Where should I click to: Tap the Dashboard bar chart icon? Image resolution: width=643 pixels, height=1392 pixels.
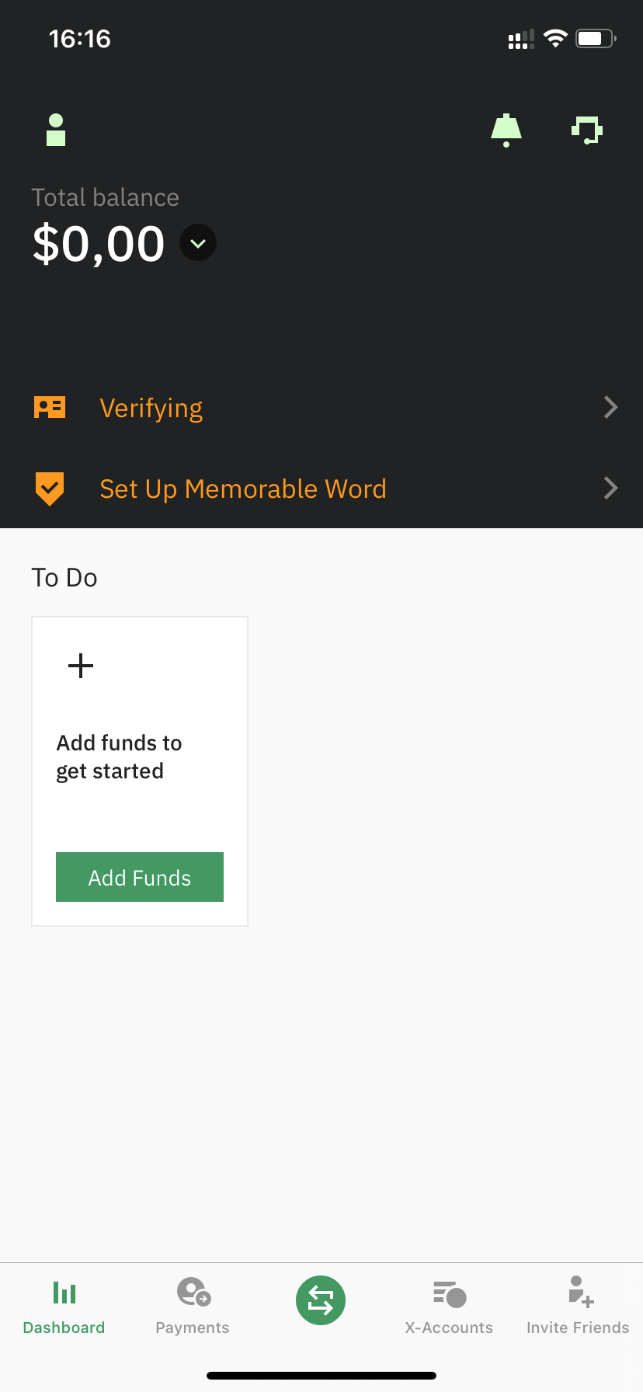click(64, 1293)
